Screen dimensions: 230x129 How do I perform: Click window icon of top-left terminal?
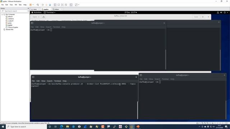(32, 23)
